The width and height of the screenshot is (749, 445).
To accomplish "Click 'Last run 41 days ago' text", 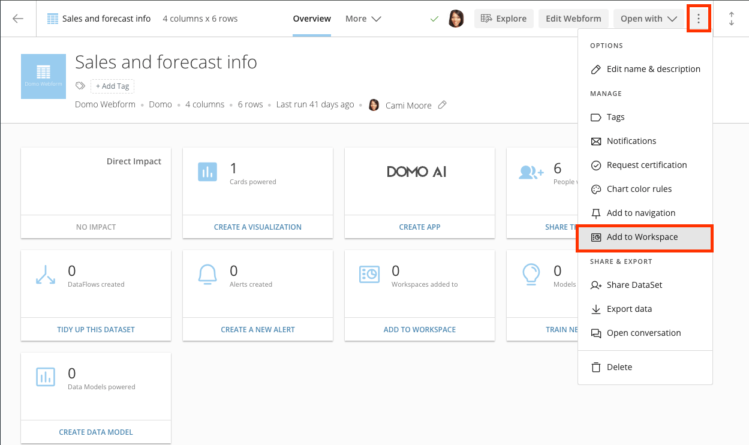I will [315, 104].
